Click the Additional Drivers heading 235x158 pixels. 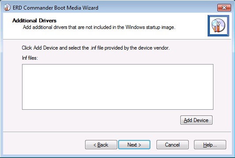point(34,21)
